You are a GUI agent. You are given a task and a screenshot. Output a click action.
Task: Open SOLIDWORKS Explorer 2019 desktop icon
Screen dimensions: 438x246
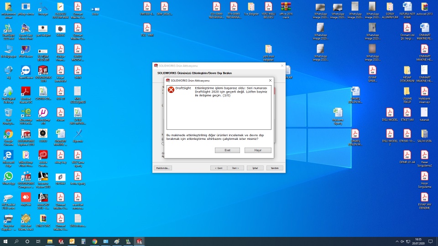tap(26, 137)
